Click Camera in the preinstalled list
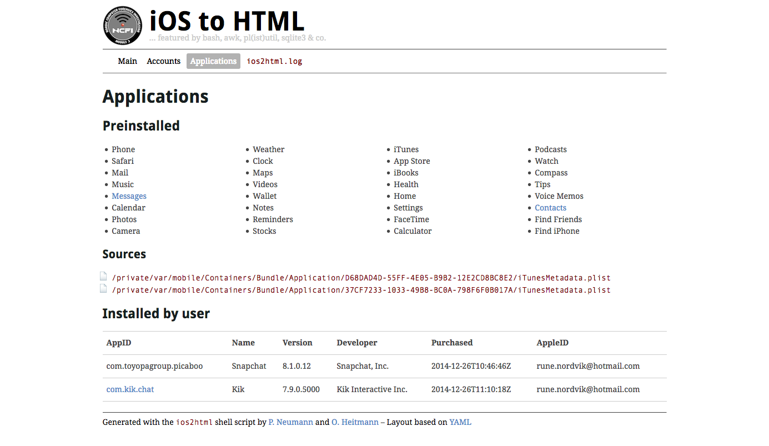This screenshot has height=446, width=769. click(126, 231)
